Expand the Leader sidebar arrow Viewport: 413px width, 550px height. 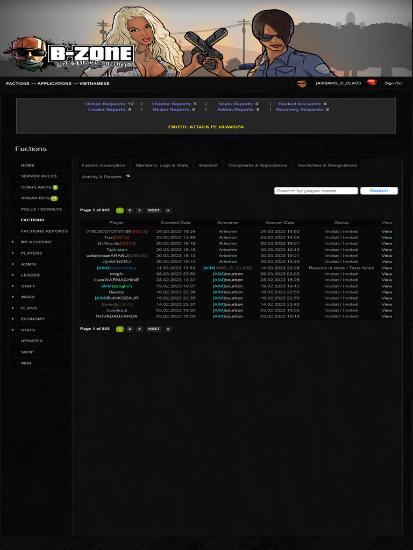point(13,275)
